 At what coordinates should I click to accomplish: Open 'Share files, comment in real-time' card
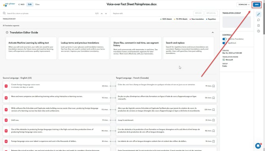coord(136,48)
